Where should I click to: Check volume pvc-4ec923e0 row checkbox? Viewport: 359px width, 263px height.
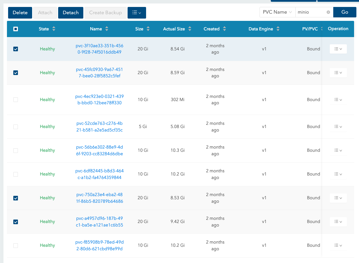click(x=16, y=100)
